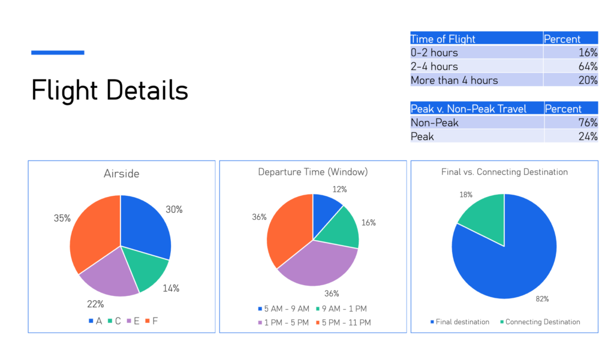Viewport: 614px width, 348px height.
Task: Select the 'Flight Details' slide title
Action: 110,90
